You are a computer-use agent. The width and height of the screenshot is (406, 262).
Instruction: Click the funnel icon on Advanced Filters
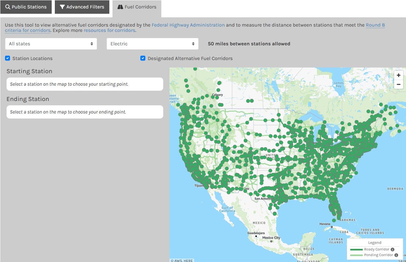point(62,7)
